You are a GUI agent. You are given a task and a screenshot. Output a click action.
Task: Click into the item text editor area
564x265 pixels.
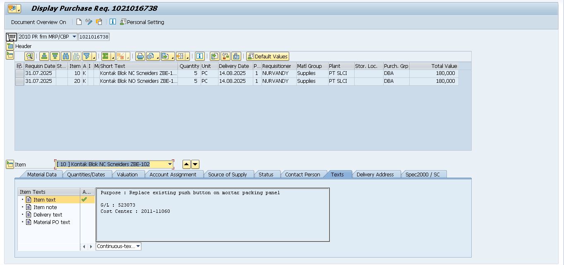213,214
